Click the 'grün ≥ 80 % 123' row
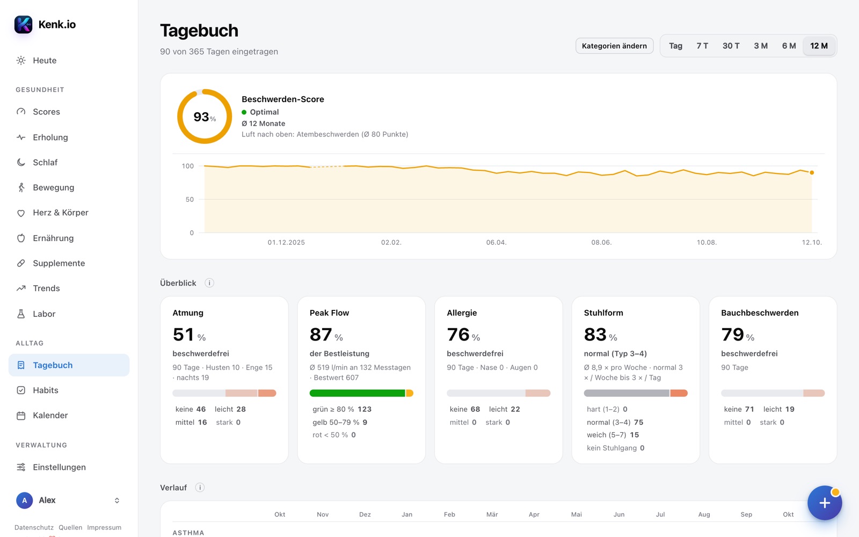 point(342,409)
